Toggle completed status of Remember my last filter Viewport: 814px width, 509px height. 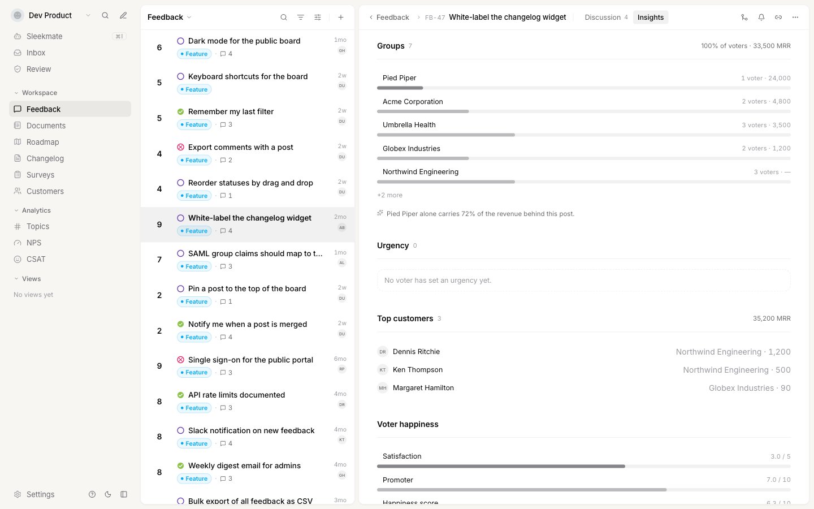(x=180, y=111)
